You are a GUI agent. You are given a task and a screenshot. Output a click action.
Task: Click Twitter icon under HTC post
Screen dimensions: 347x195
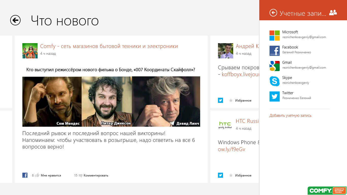(x=220, y=175)
